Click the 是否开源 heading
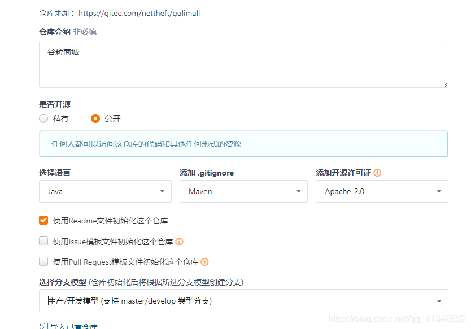Image resolution: width=471 pixels, height=329 pixels. coord(55,104)
